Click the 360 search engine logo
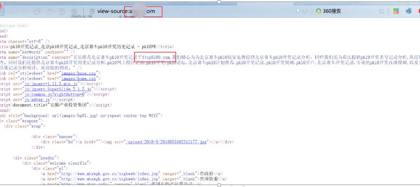Viewport: 420px width, 187px height. pos(319,11)
